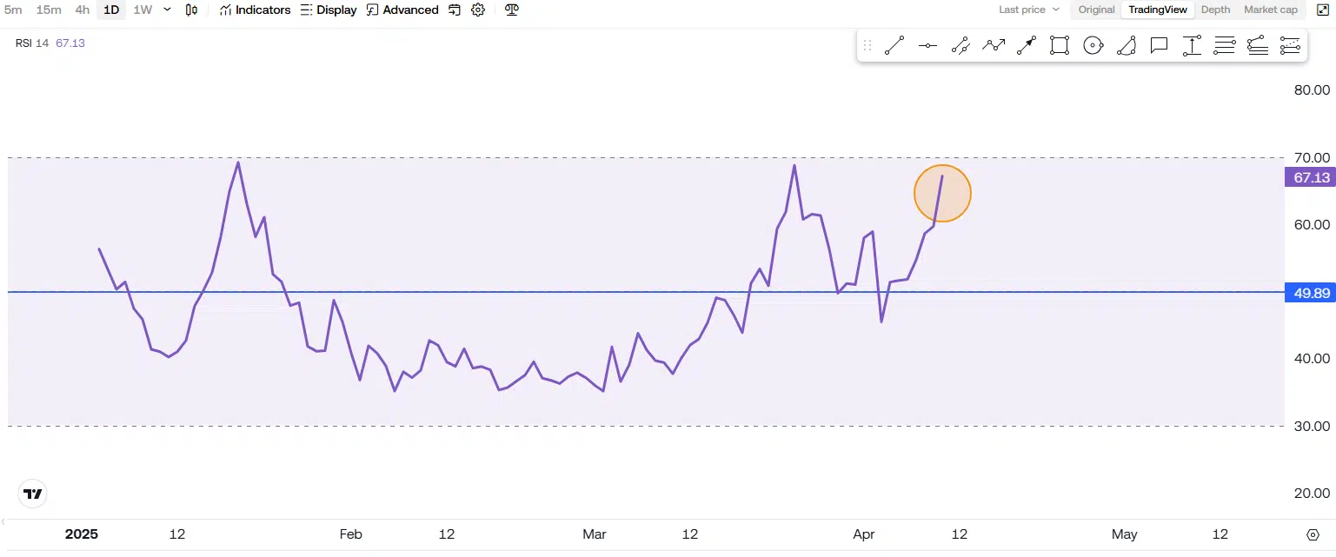Switch to the Depth tab
The image size is (1336, 557).
tap(1215, 10)
